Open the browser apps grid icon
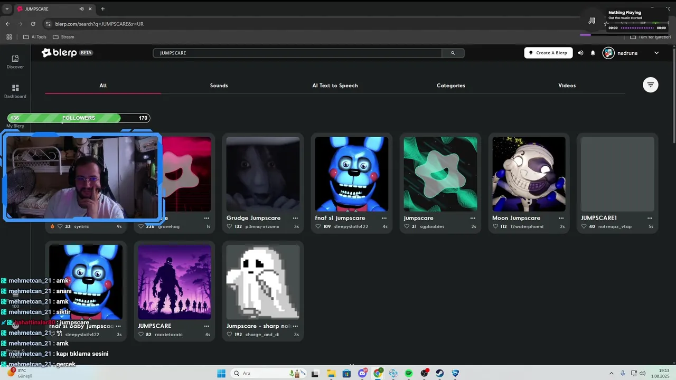Screen dimensions: 676x380 (9, 37)
